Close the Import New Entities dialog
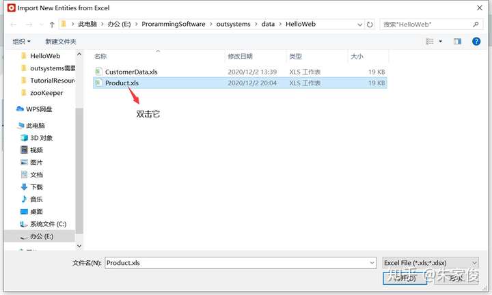This screenshot has height=295, width=492. tap(480, 8)
